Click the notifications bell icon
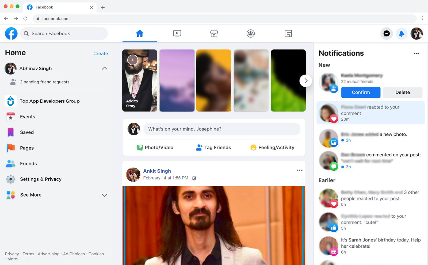Screen dimensions: 428x265 click(402, 34)
